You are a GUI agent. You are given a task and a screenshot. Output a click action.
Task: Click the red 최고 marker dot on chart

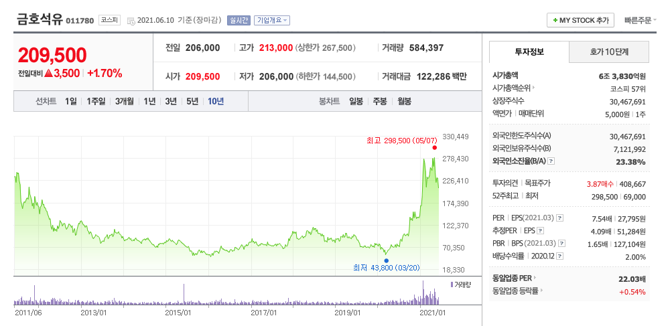(434, 148)
